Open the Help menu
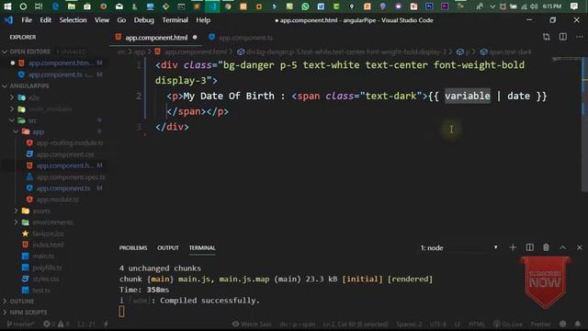 click(x=203, y=20)
